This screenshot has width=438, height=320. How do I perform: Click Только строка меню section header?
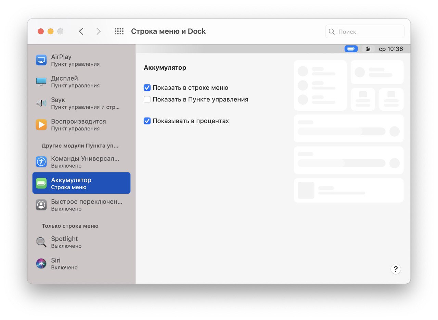click(x=70, y=226)
